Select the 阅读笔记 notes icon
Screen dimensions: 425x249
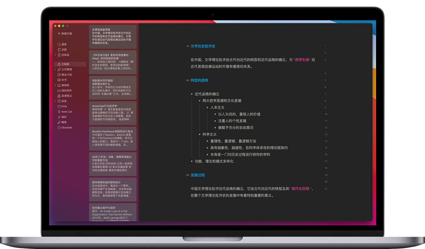coord(59,96)
